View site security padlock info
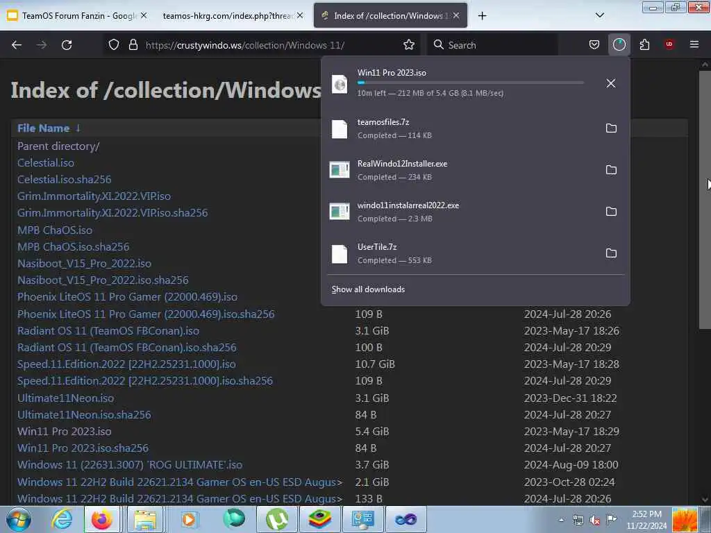711x533 pixels. click(x=133, y=45)
